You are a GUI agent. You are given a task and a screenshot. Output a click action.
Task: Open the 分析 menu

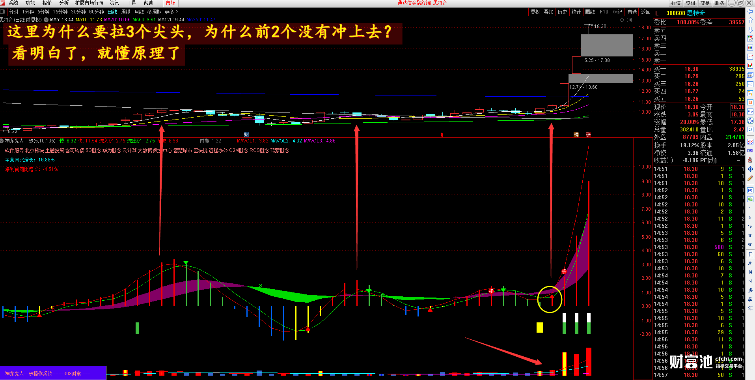64,3
